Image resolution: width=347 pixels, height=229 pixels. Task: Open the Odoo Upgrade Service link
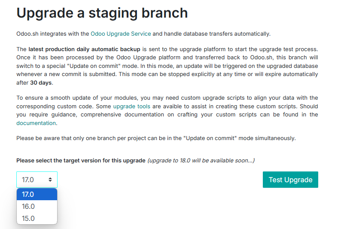tap(121, 34)
